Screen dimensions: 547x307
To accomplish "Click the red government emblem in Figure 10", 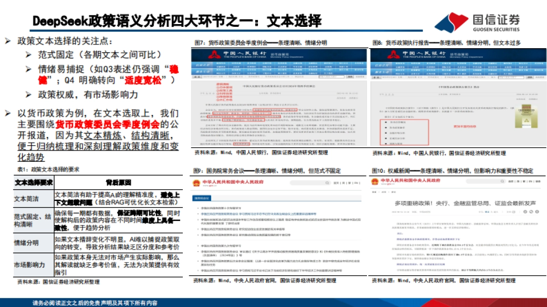I will click(376, 181).
